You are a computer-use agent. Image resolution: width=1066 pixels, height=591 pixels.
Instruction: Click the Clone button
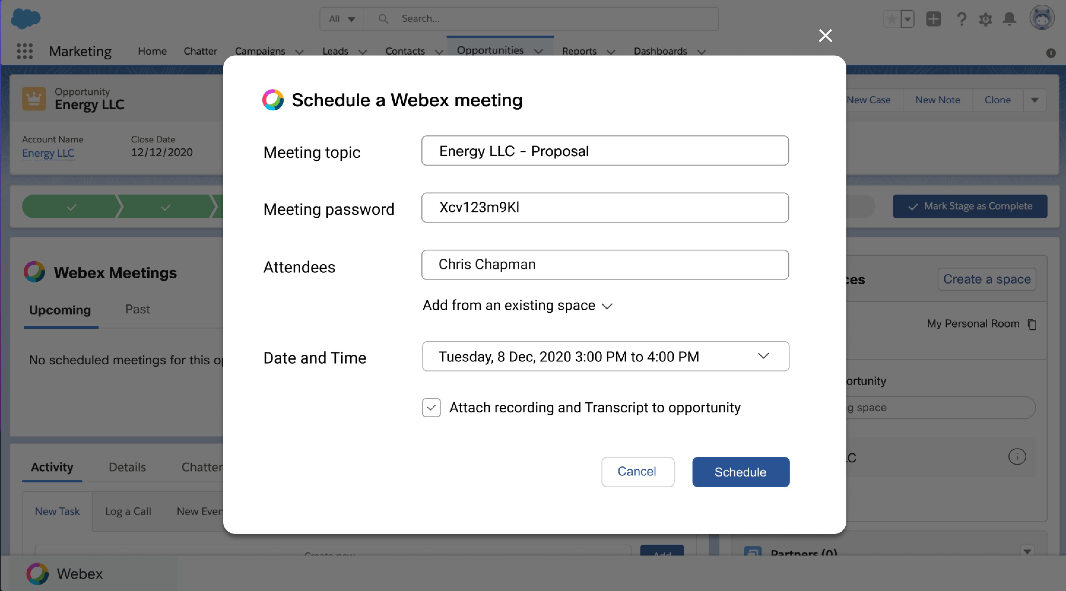[998, 100]
